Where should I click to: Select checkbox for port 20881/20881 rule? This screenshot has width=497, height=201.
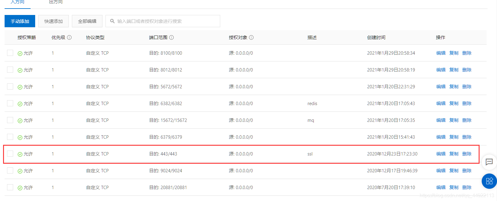[x=10, y=187]
